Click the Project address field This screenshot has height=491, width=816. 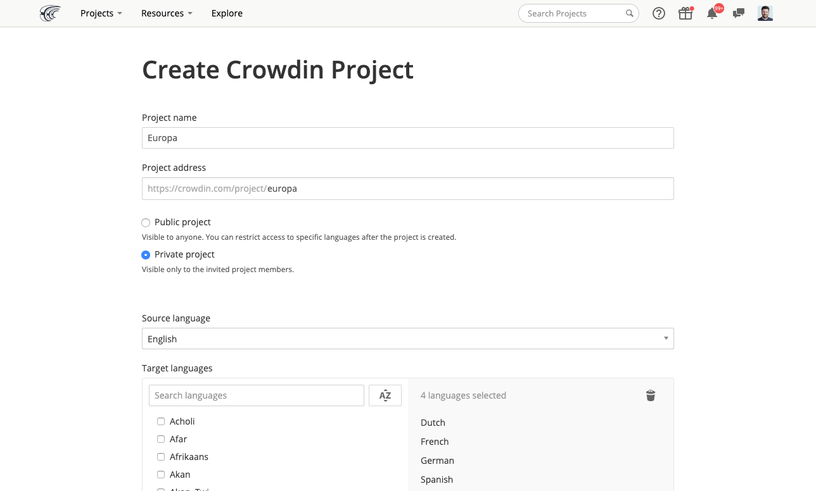click(x=408, y=189)
